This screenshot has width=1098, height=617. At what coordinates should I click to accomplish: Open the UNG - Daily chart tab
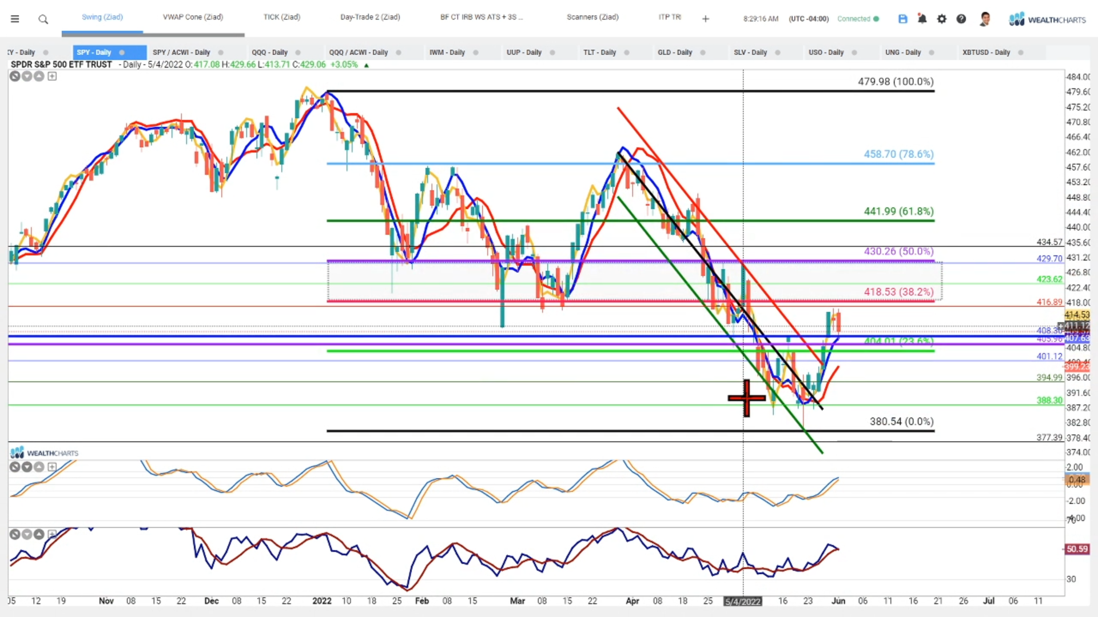pos(903,53)
